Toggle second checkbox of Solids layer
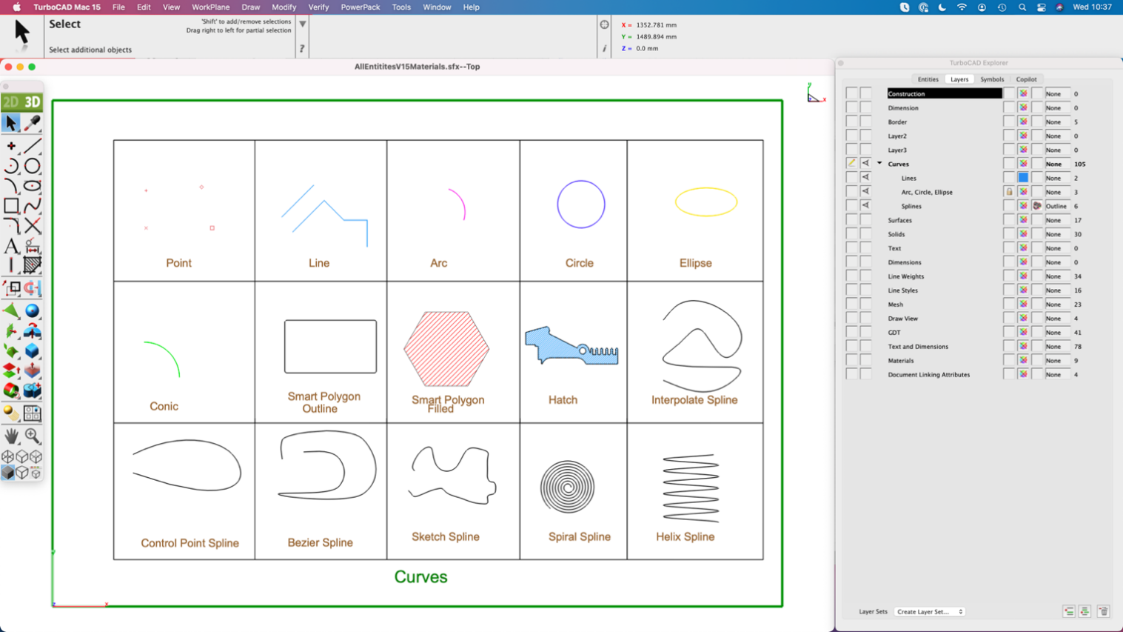This screenshot has height=632, width=1123. (x=865, y=234)
